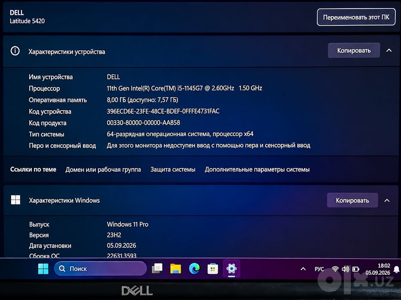401x300 pixels.
Task: Open the notification bell
Action: [x=397, y=270]
